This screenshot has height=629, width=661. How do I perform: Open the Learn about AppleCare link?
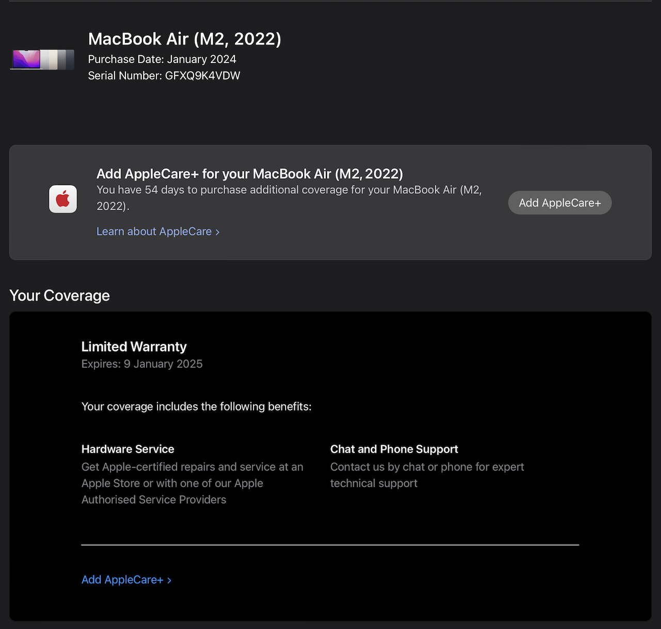tap(158, 231)
